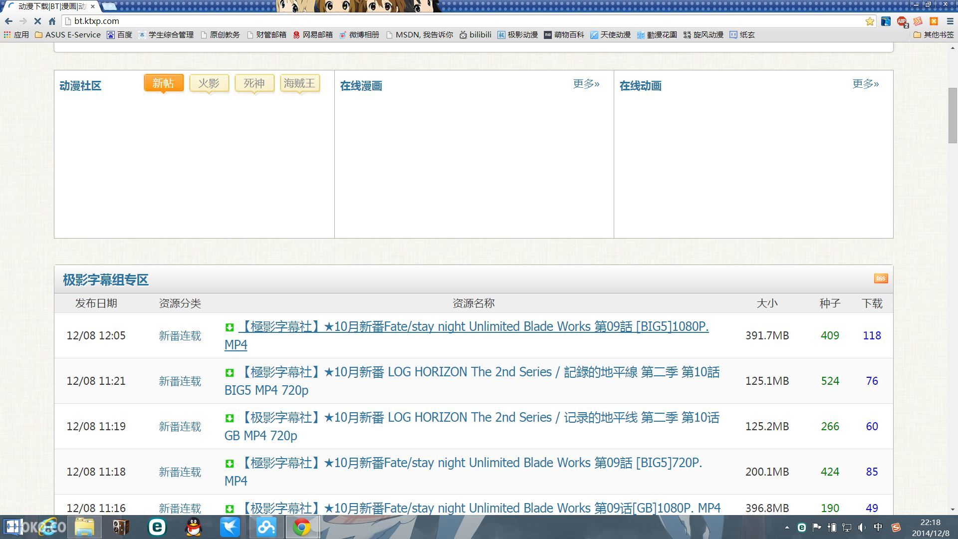Download torrent icon for Fate 第09話 BIG5 720P
This screenshot has height=539, width=958.
(230, 464)
